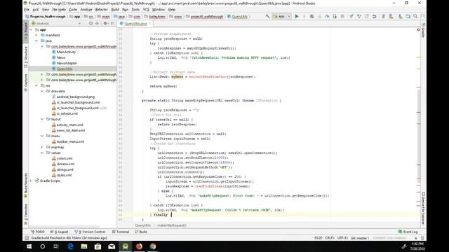Viewport: 449px width, 252px height.
Task: Toggle the Device File Explorer side tab
Action: 423,208
